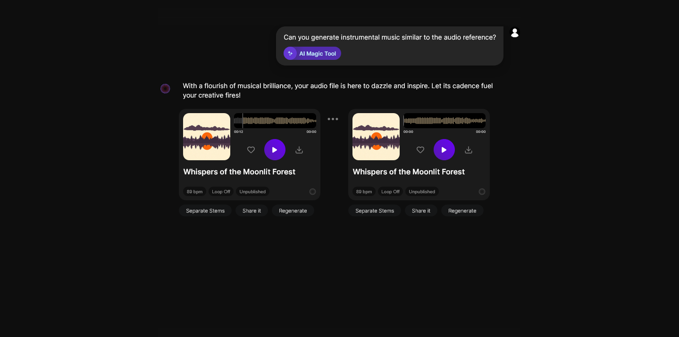The width and height of the screenshot is (679, 337).
Task: Play the right Whispers of the Moonlit Forest track
Action: [x=444, y=150]
